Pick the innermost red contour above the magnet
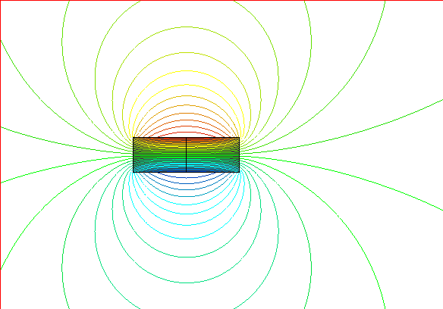 (x=187, y=133)
